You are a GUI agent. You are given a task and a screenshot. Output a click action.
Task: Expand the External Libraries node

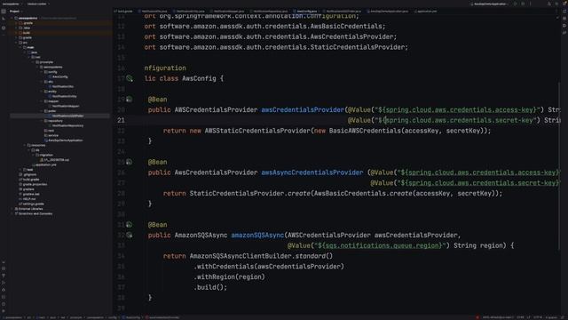pyautogui.click(x=12, y=209)
